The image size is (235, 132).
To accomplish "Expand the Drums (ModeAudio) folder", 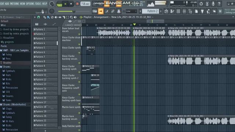I will tap(14, 104).
